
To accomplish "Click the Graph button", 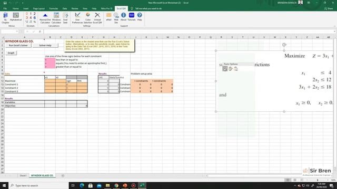I will click(11, 52).
